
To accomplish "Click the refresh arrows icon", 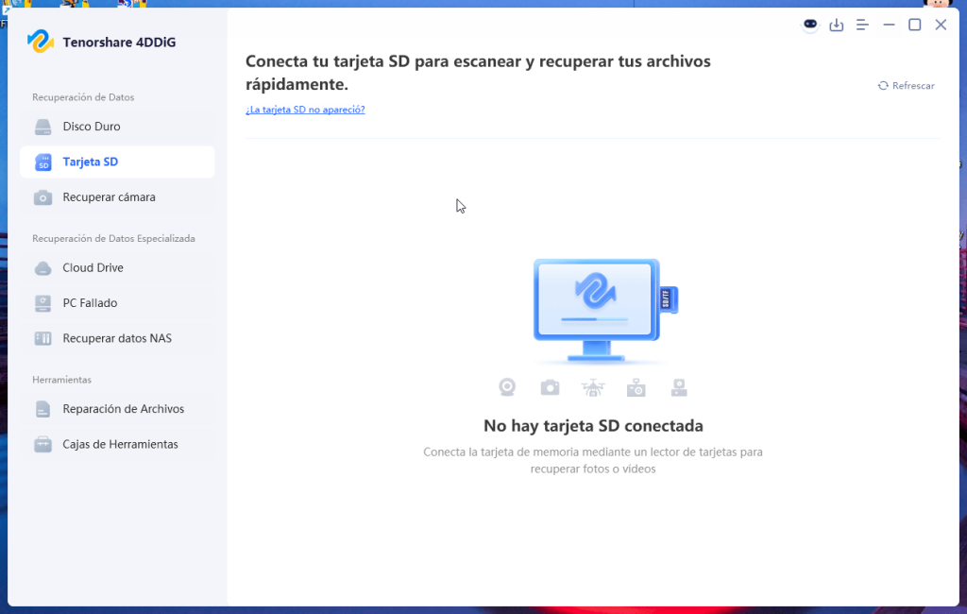I will 883,86.
